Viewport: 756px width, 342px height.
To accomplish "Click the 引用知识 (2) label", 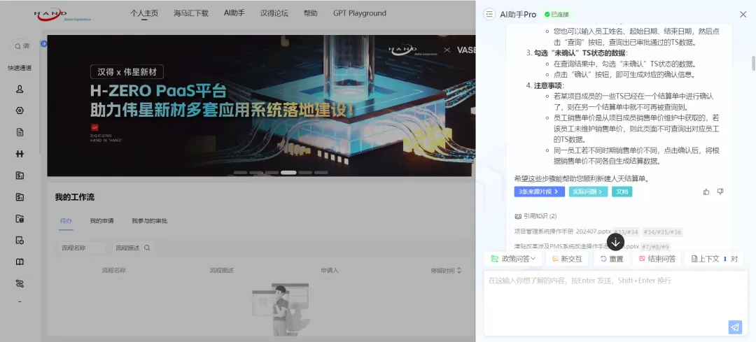I will pyautogui.click(x=540, y=216).
